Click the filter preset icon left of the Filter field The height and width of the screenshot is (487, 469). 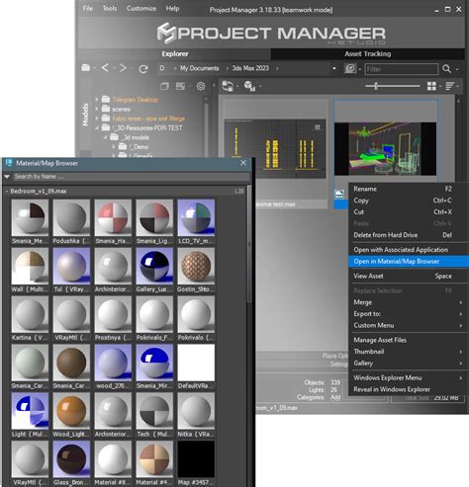coord(350,68)
